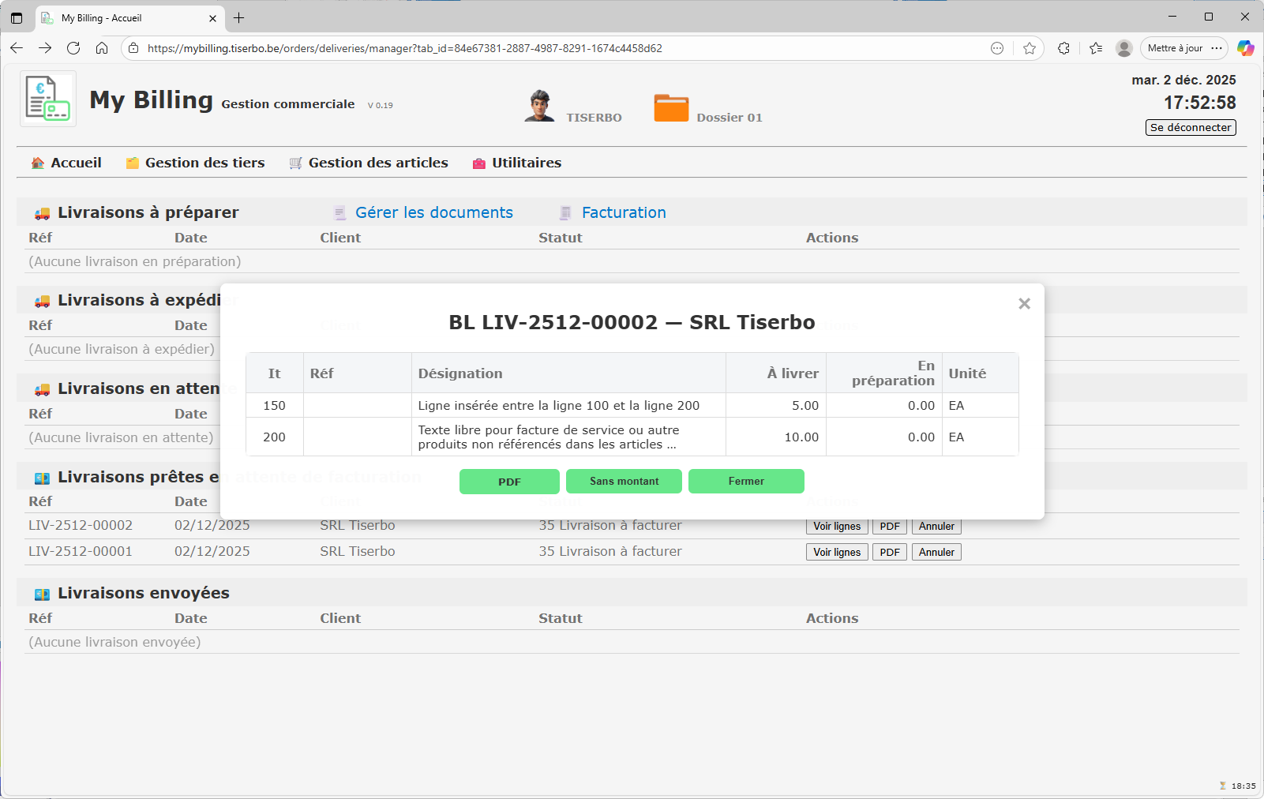Screen dimensions: 1264x799
Task: Open the browser extensions puzzle icon
Action: point(1063,48)
